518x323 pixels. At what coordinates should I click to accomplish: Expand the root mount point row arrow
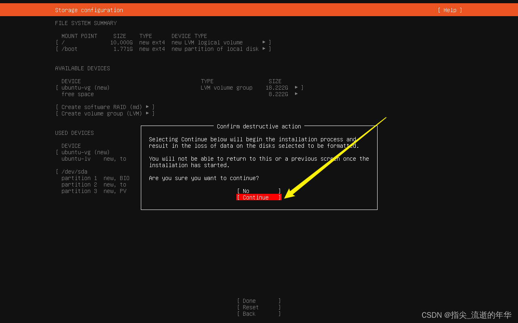(264, 42)
